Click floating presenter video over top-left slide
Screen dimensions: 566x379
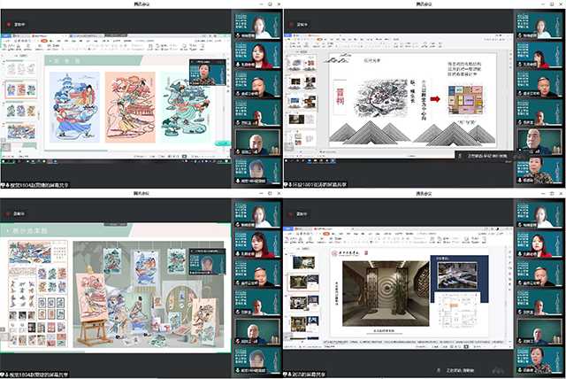click(203, 72)
